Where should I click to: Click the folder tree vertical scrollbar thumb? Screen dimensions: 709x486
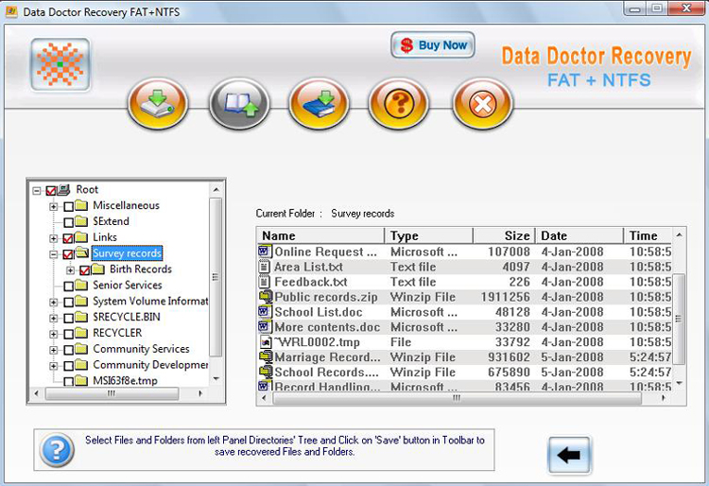click(x=216, y=277)
